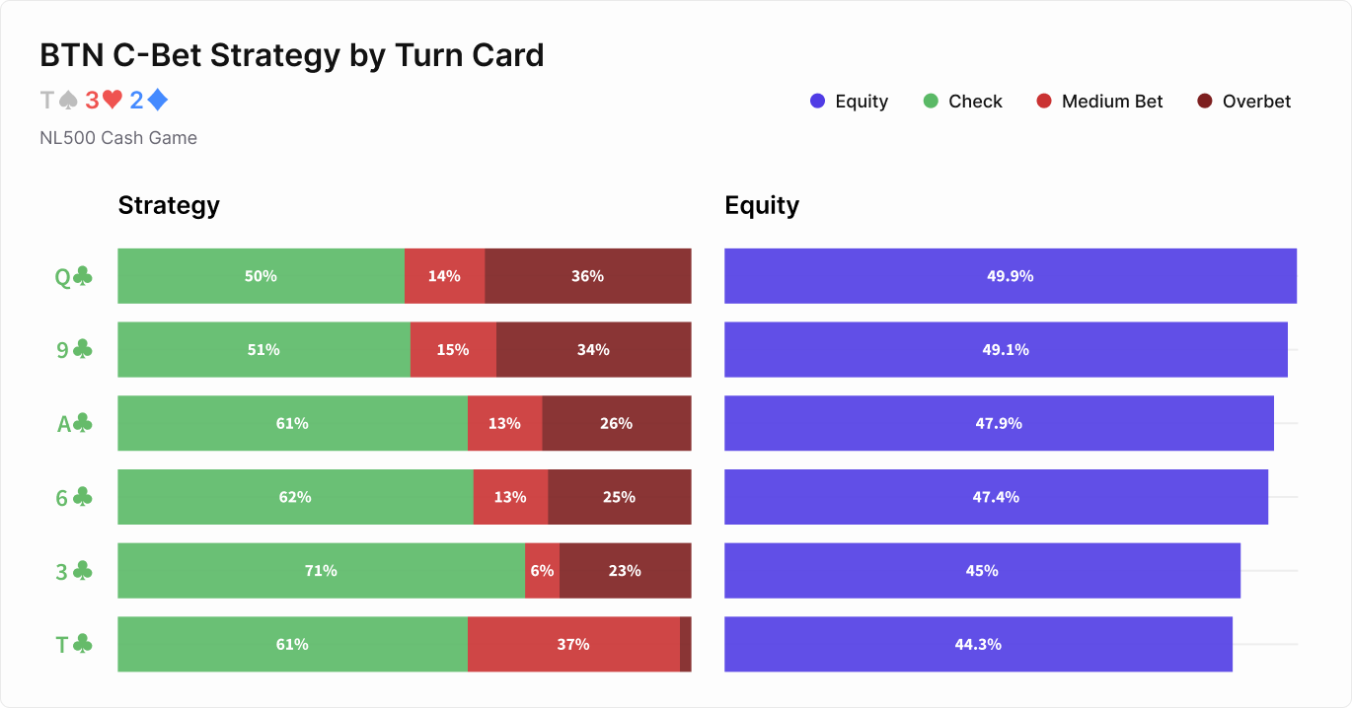Image resolution: width=1352 pixels, height=708 pixels.
Task: Hide the Medium Bet legend series
Action: [x=1099, y=102]
